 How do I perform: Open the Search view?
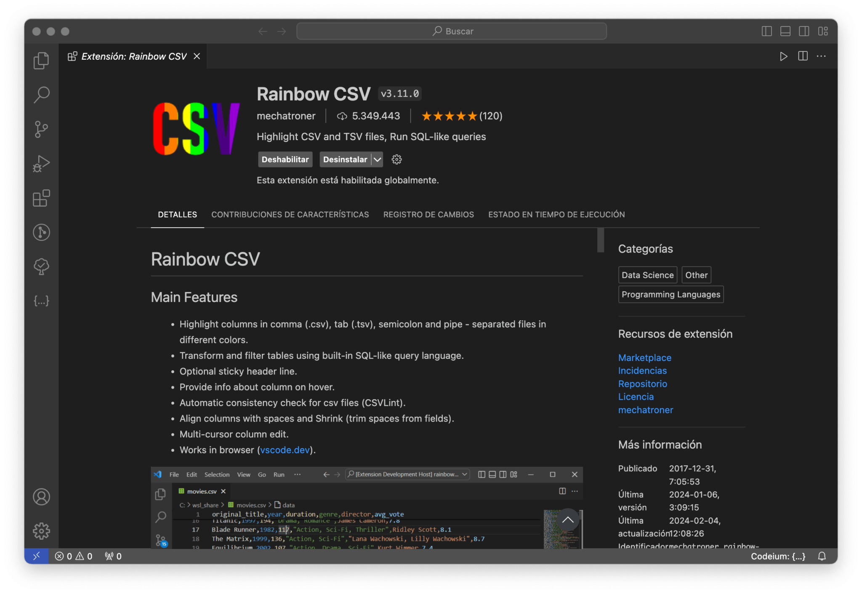41,95
